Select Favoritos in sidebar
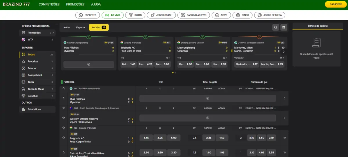This screenshot has width=348, height=157. click(37, 61)
